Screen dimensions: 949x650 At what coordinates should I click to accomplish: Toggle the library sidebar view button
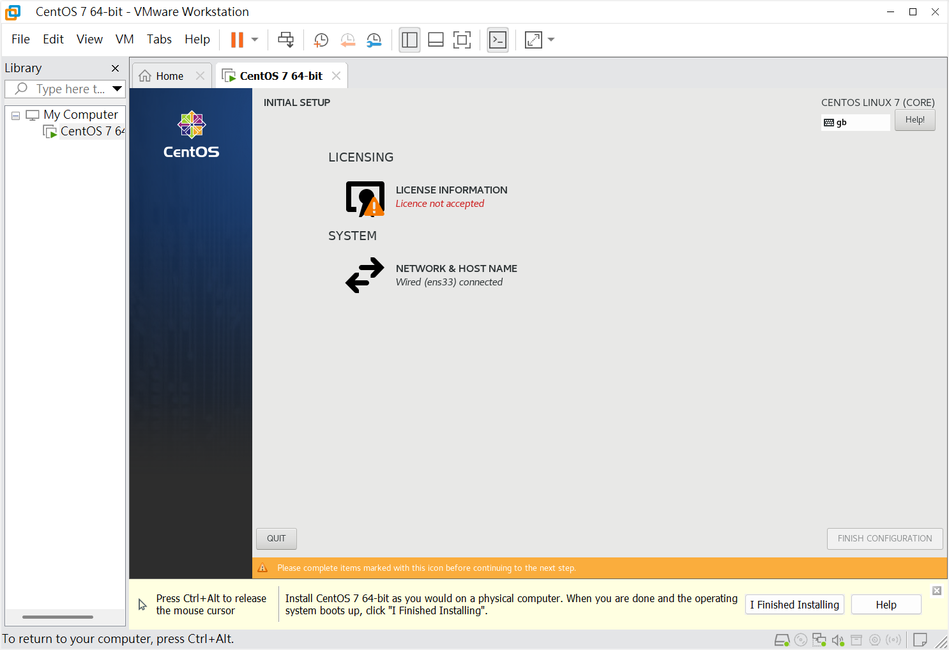(409, 40)
